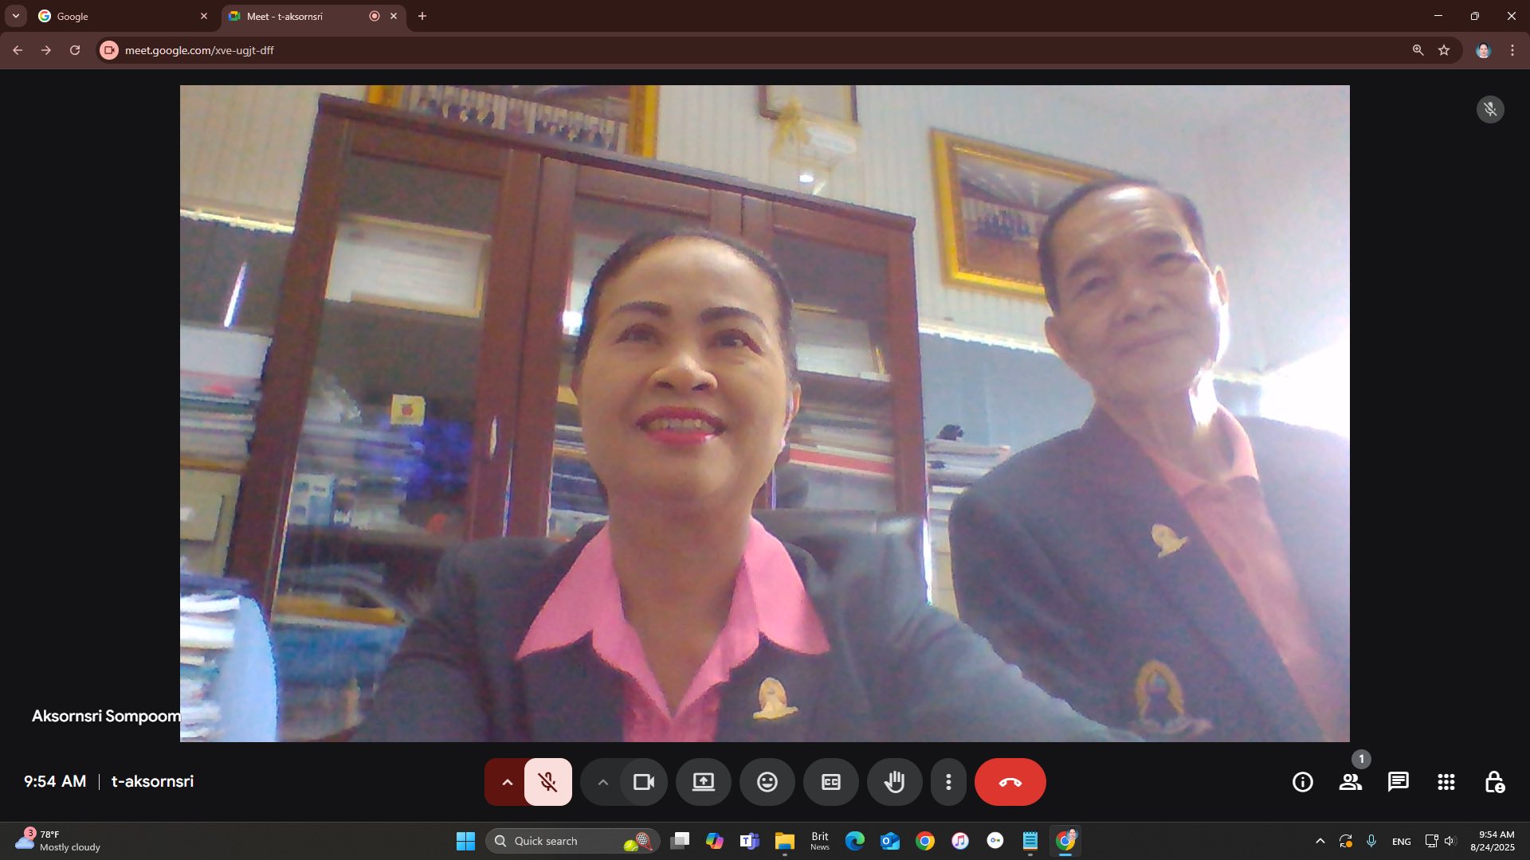The height and width of the screenshot is (860, 1530).
Task: Open the activities grid icon
Action: [1446, 782]
